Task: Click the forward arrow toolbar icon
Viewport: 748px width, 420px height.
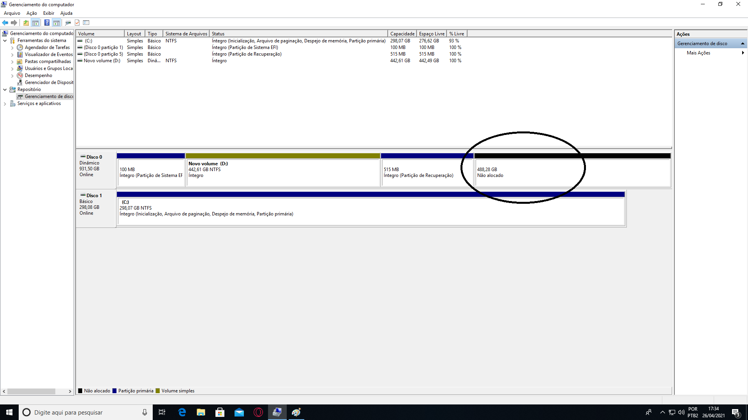Action: [14, 23]
